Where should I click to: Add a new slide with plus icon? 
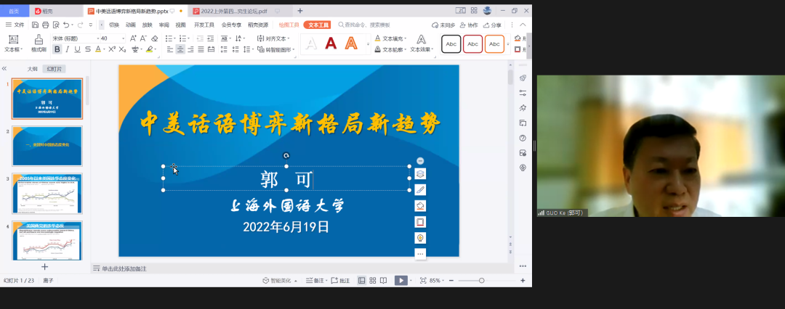45,267
